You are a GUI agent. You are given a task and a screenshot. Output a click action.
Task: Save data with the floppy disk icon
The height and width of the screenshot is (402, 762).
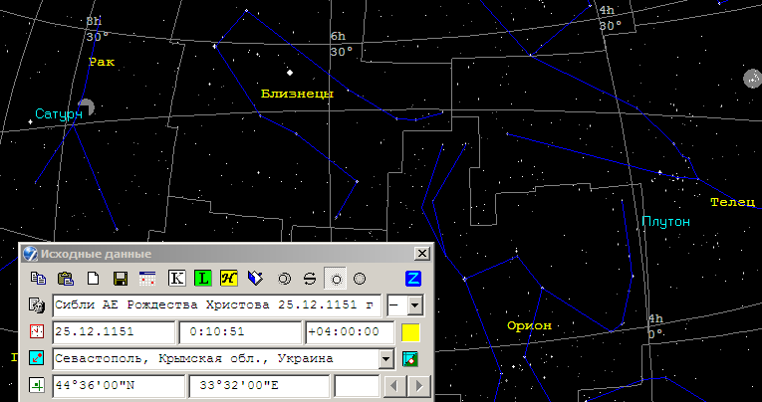[121, 279]
